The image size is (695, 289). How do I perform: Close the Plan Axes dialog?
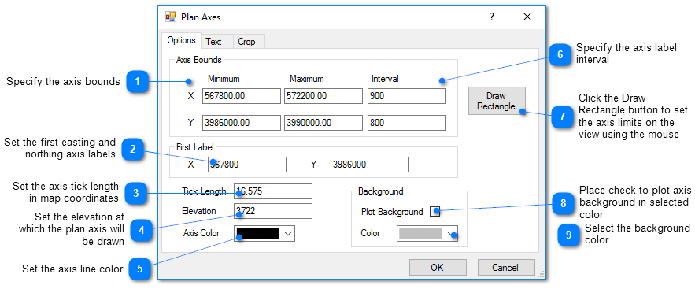point(527,17)
